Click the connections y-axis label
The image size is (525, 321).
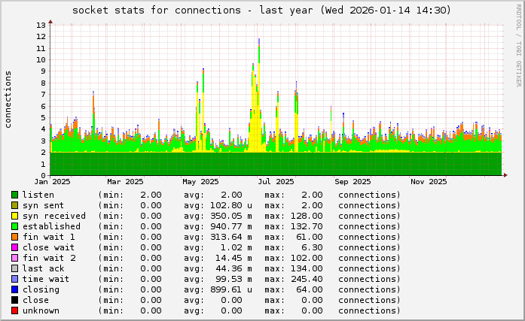coord(8,99)
